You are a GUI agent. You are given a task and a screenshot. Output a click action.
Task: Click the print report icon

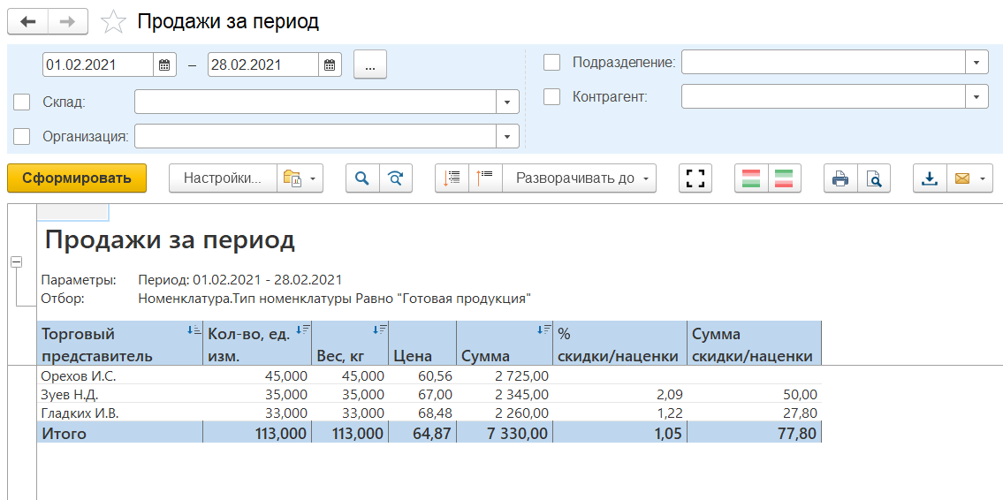point(840,178)
